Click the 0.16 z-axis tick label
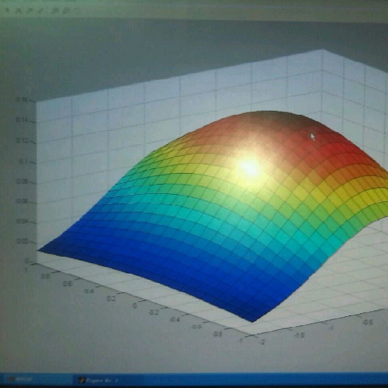Screen dimensions: 388x388 [x=21, y=100]
